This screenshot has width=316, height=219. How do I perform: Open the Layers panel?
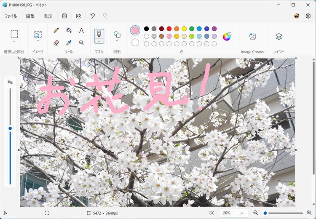pyautogui.click(x=279, y=37)
